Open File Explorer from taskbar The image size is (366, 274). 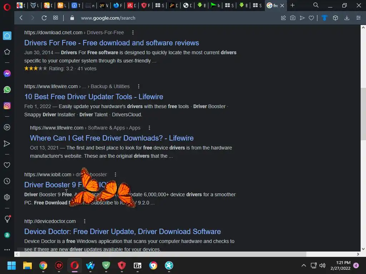27,265
